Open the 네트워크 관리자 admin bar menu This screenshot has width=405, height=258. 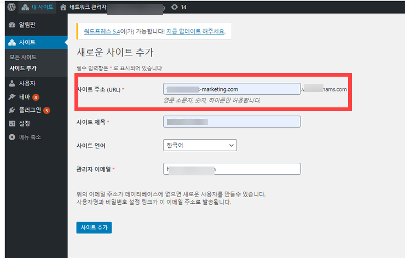pos(112,7)
